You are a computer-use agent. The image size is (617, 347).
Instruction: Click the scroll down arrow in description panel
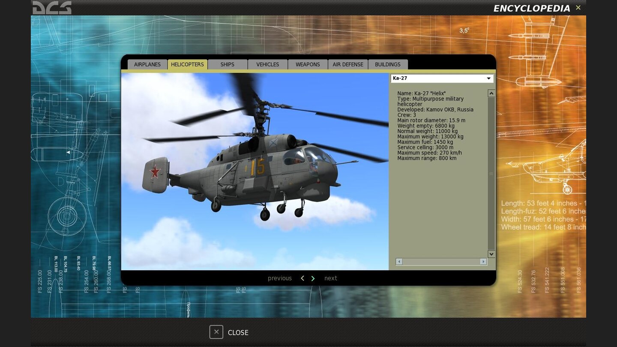pos(491,254)
